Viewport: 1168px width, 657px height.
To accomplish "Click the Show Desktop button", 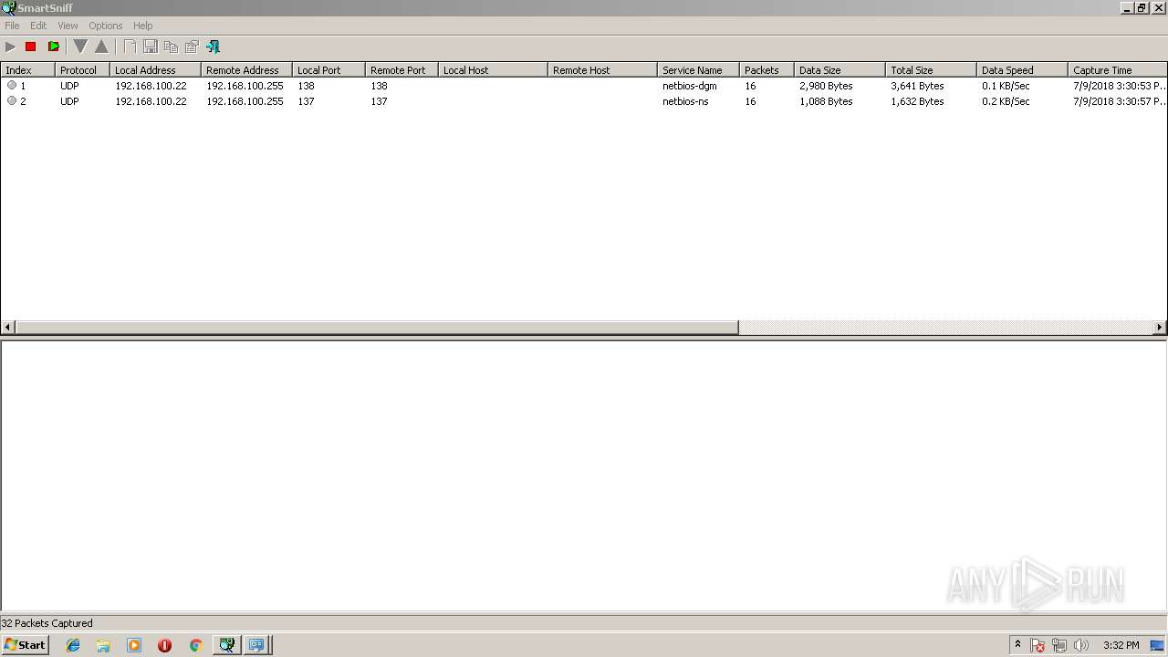I will (x=1157, y=645).
